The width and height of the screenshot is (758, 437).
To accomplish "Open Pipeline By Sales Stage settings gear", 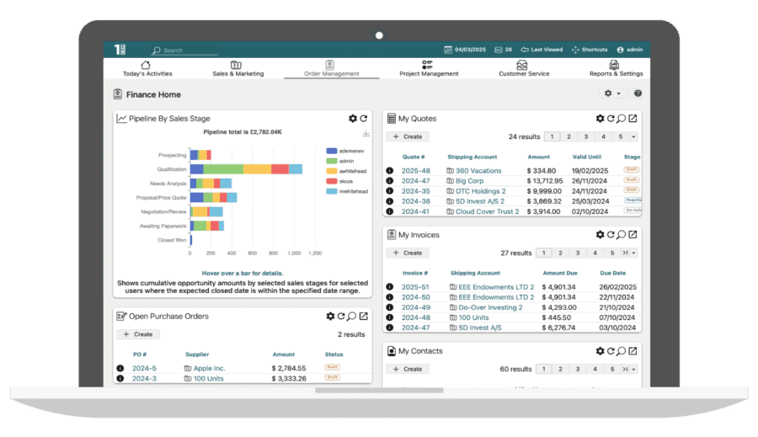I will (x=353, y=119).
